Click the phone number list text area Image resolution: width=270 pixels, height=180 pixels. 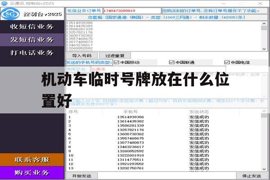(164, 36)
